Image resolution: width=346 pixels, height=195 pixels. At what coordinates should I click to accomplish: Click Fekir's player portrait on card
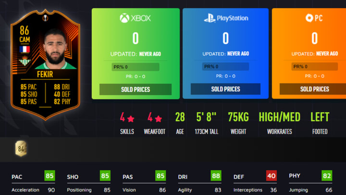(55, 50)
